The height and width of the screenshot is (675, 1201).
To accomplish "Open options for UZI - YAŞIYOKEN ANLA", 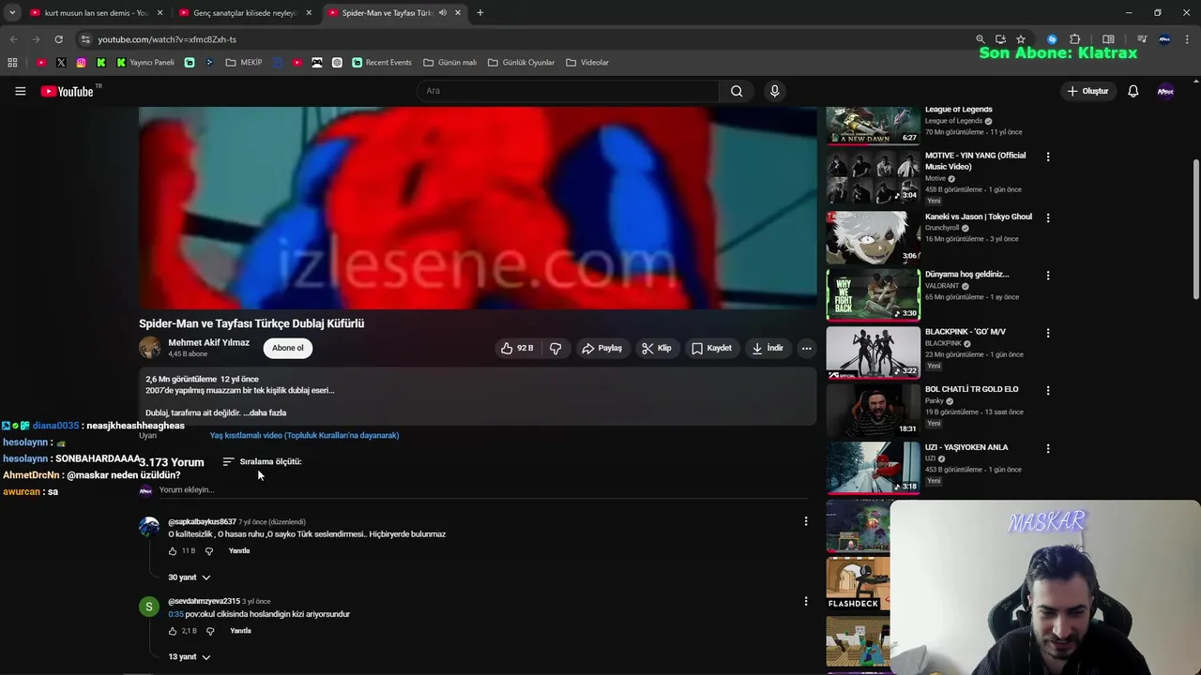I will [x=1048, y=448].
